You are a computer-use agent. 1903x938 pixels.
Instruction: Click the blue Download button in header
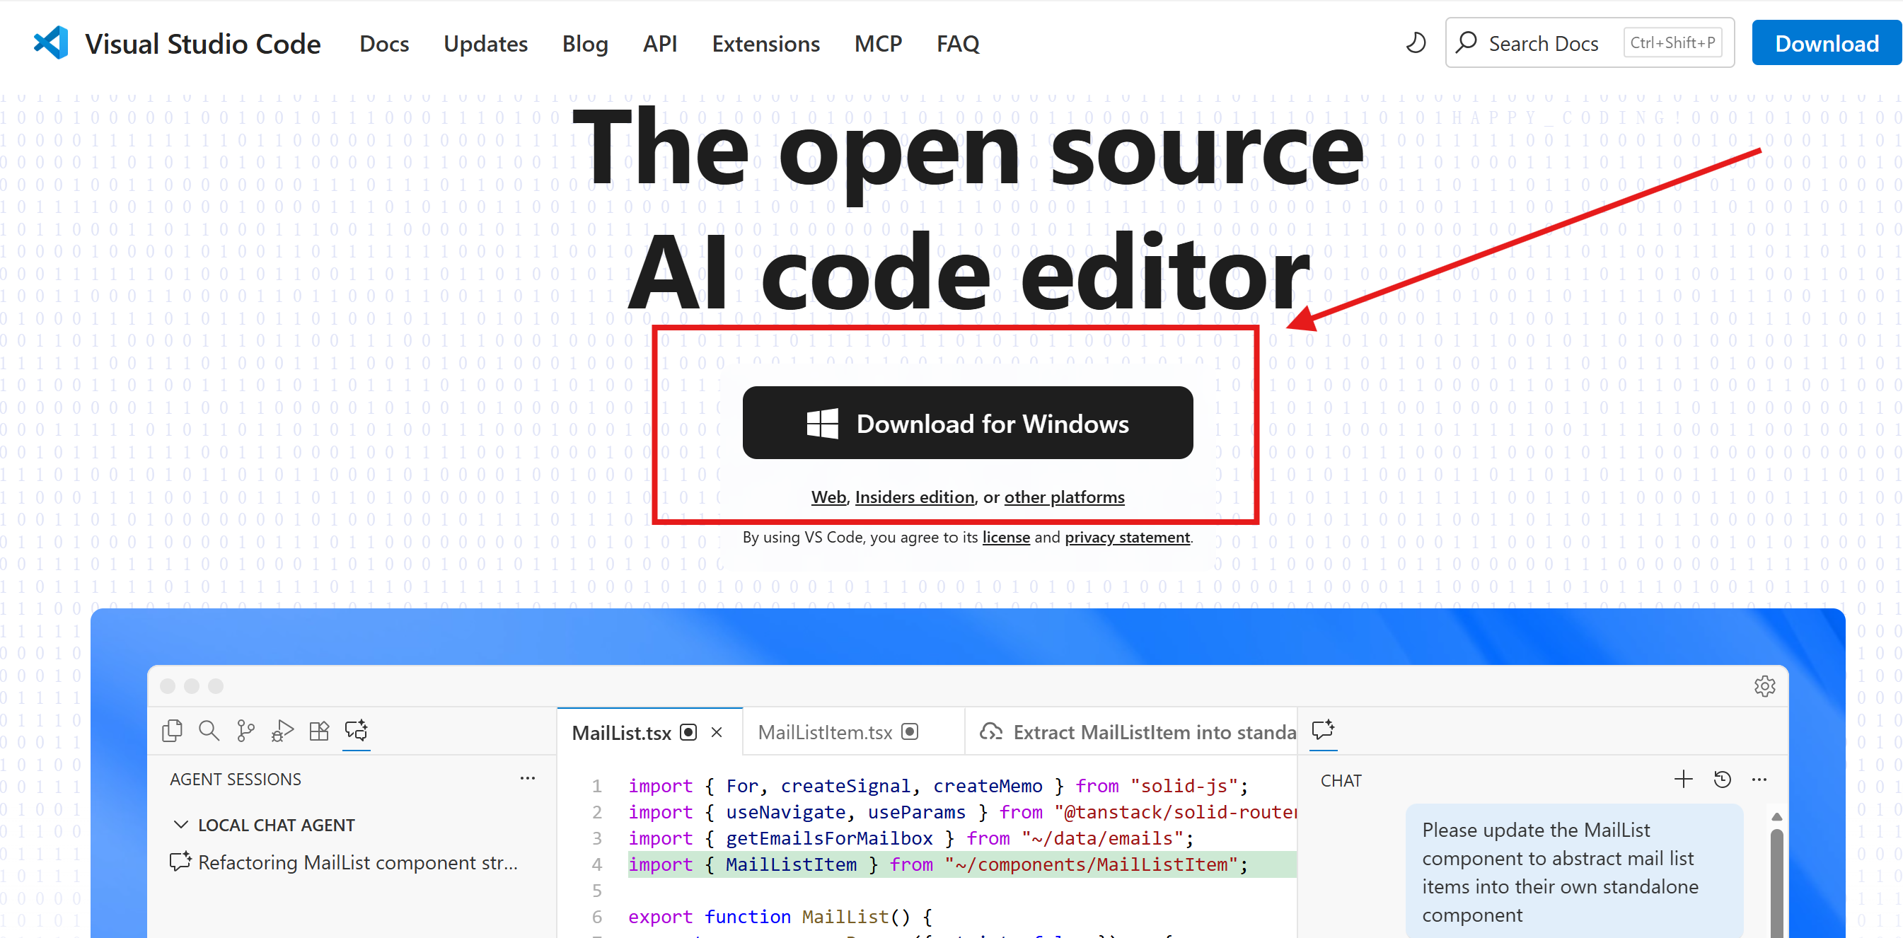tap(1826, 43)
